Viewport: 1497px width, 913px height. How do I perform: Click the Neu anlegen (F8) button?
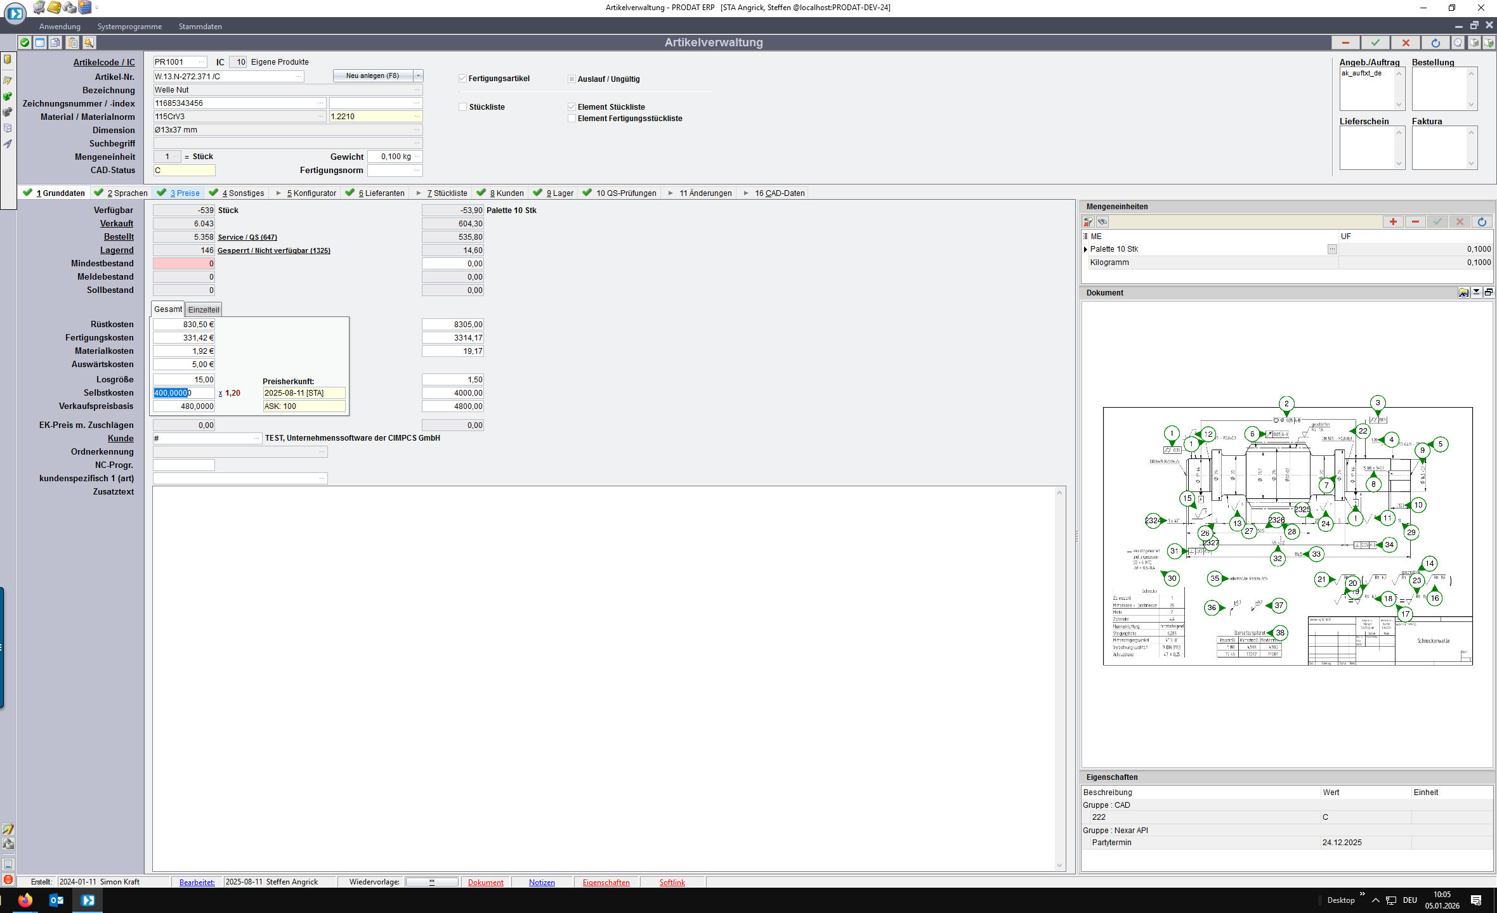tap(372, 76)
